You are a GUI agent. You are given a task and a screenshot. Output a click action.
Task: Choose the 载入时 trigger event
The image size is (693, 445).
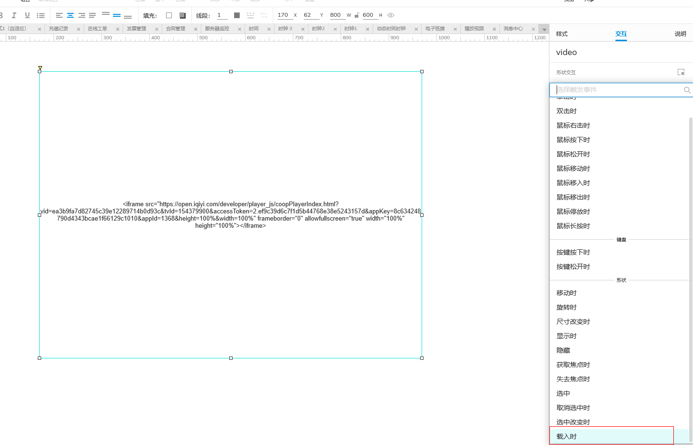(x=567, y=436)
